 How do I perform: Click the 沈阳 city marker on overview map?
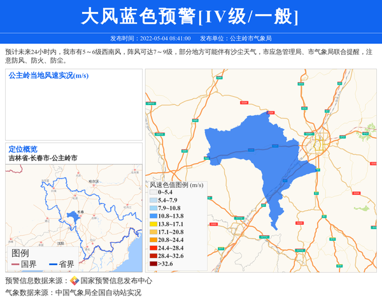pyautogui.click(x=59, y=242)
